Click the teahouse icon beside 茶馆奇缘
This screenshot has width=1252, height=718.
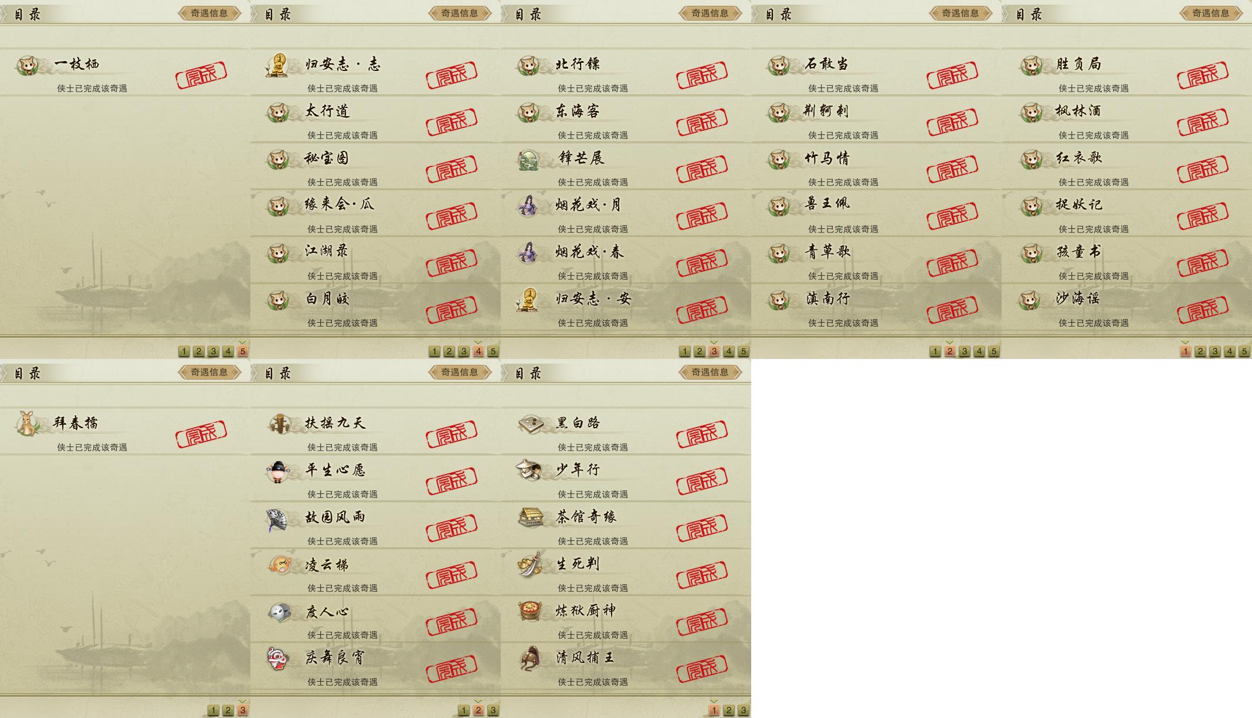click(530, 517)
